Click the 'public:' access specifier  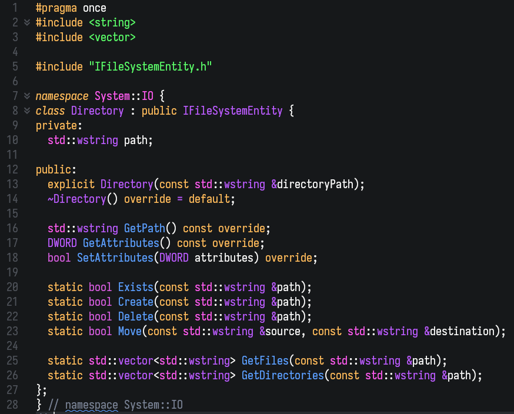[56, 169]
